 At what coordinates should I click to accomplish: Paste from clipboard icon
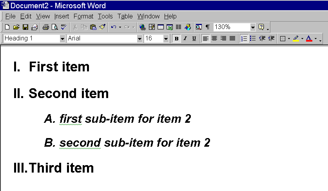93,27
